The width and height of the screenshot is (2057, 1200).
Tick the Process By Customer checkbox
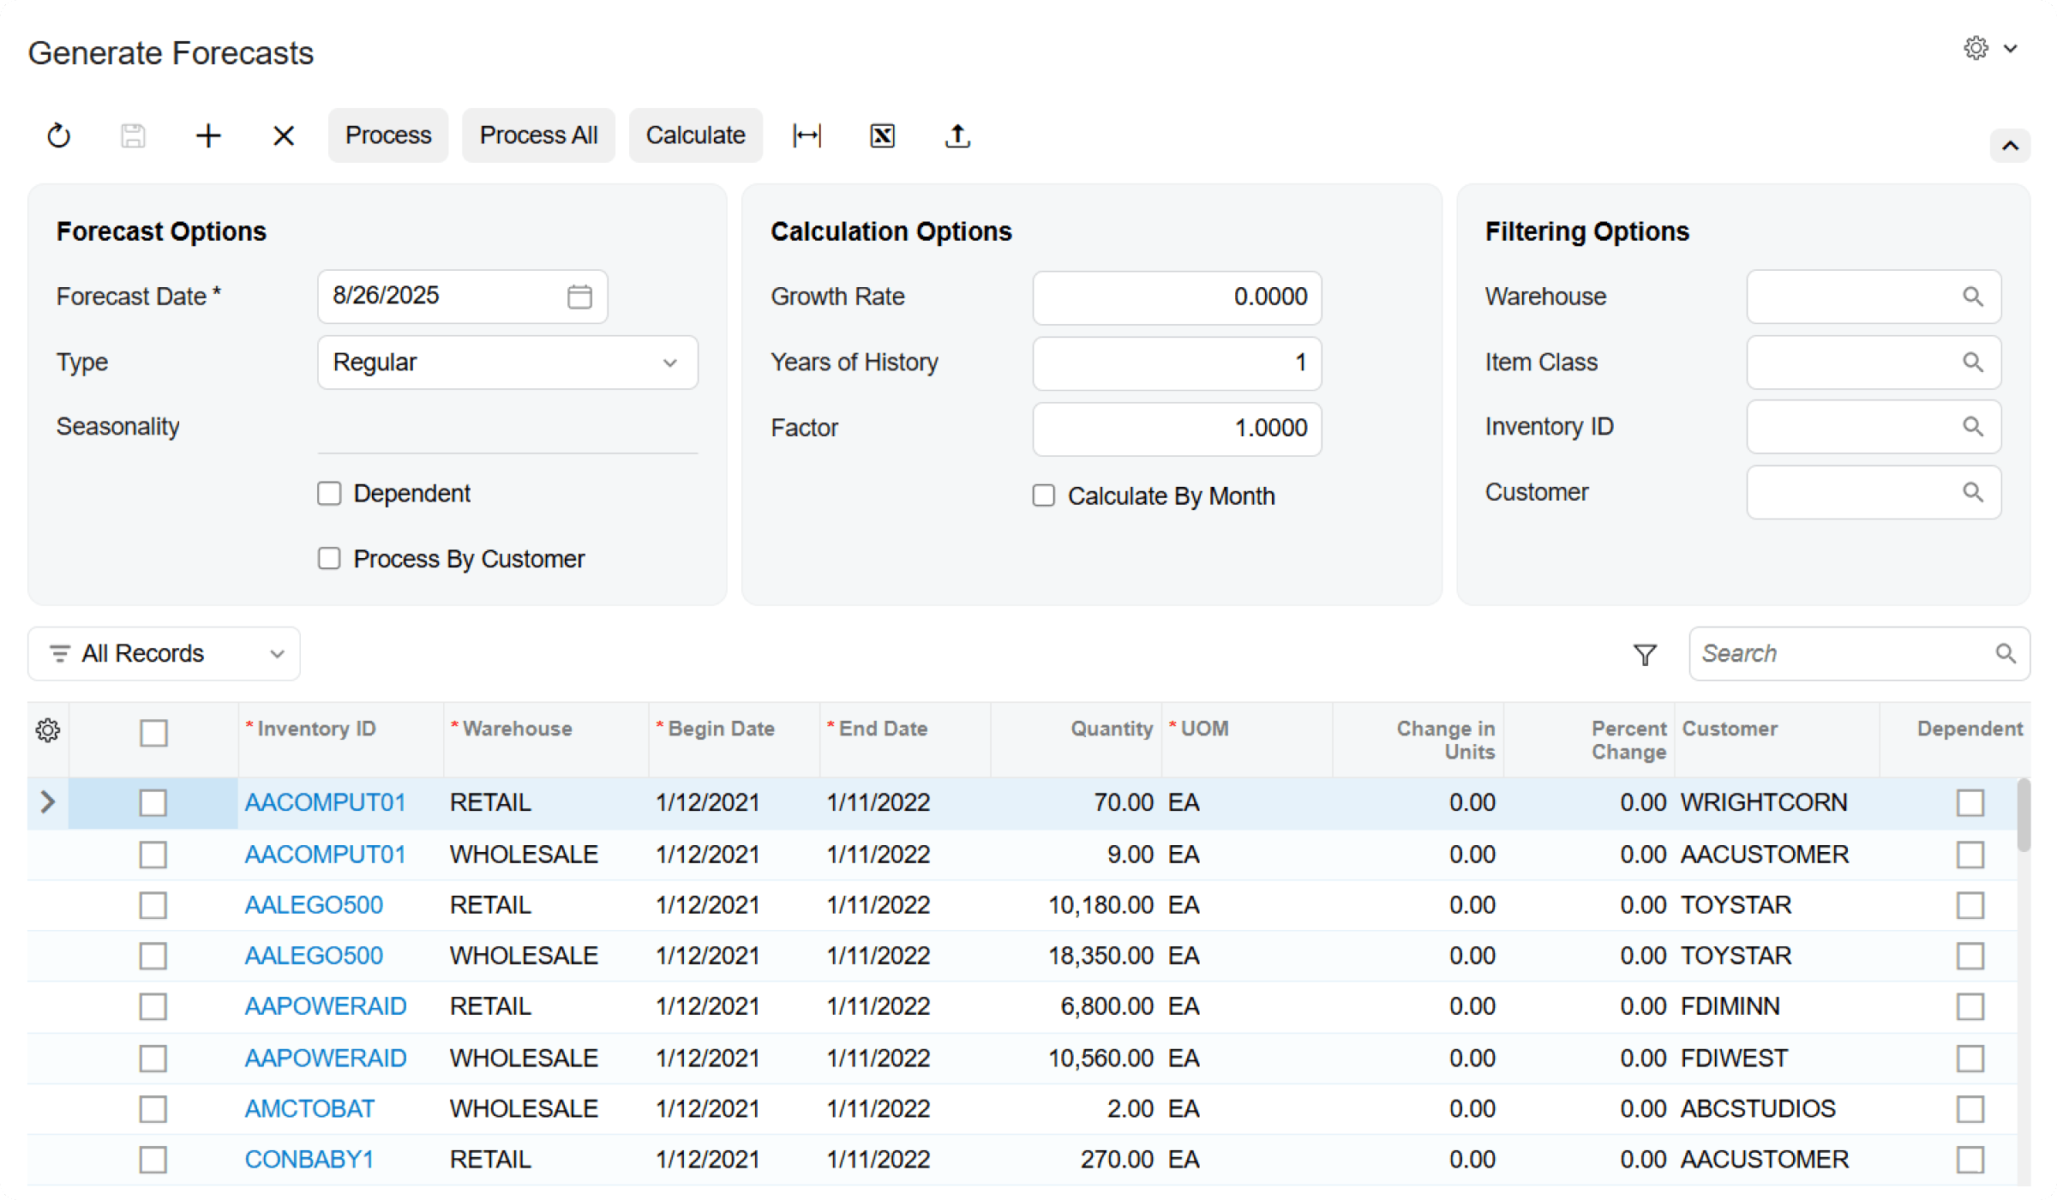point(329,559)
